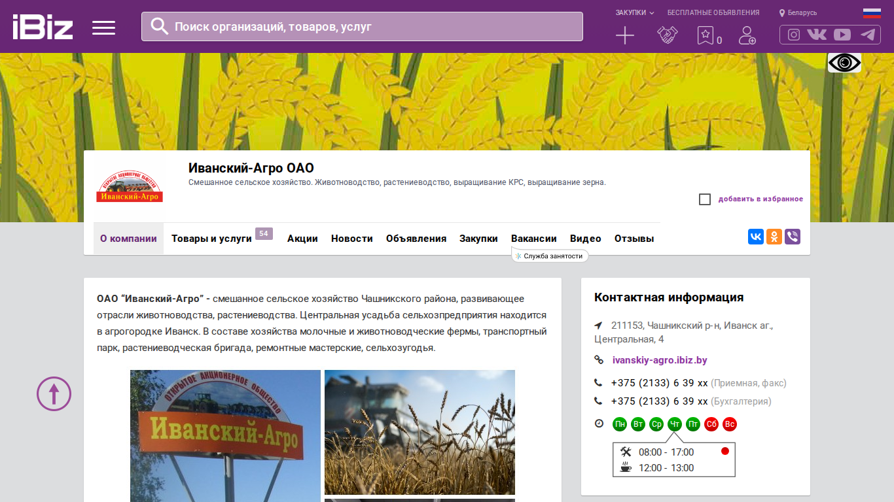Open the Новости tab
Screen dimensions: 894x502
(352, 239)
